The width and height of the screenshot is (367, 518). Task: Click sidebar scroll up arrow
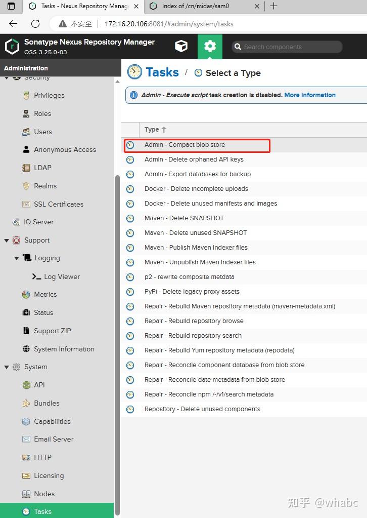[x=117, y=81]
